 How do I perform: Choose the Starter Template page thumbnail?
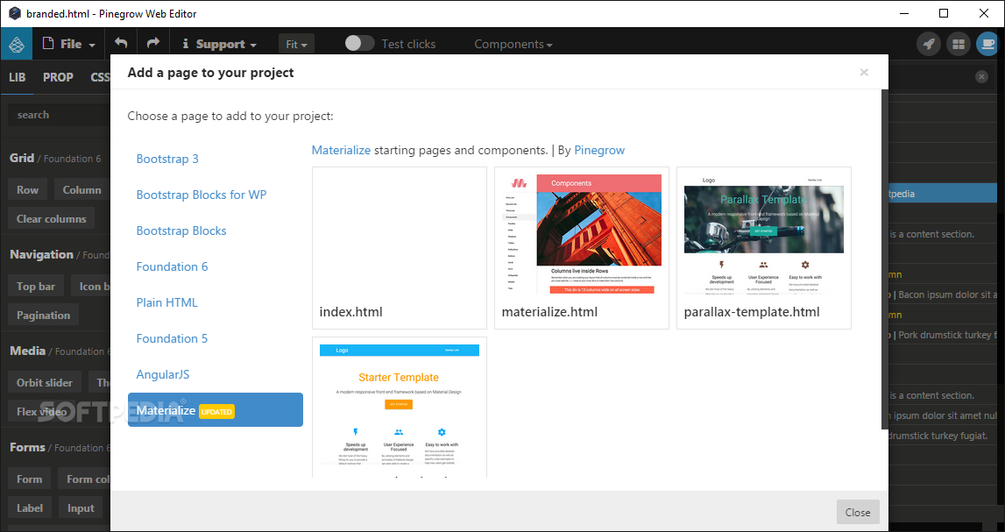coord(400,408)
